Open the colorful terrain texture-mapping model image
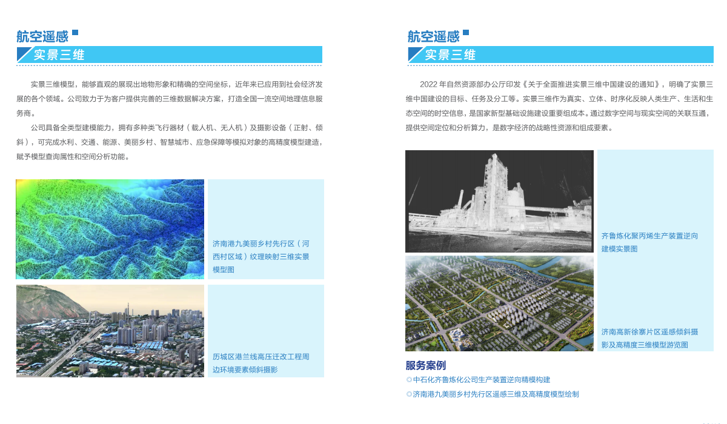 point(110,229)
